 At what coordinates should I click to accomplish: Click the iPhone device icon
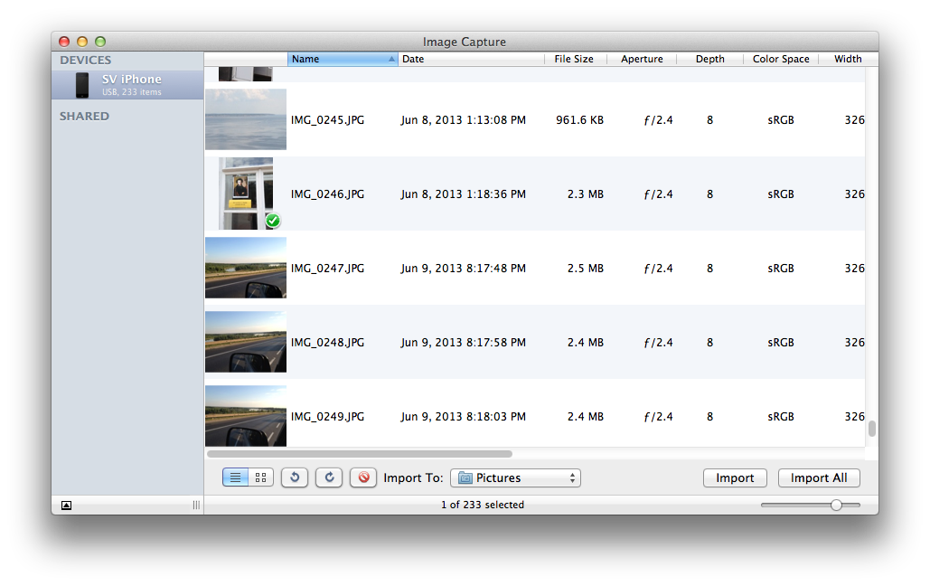tap(82, 85)
